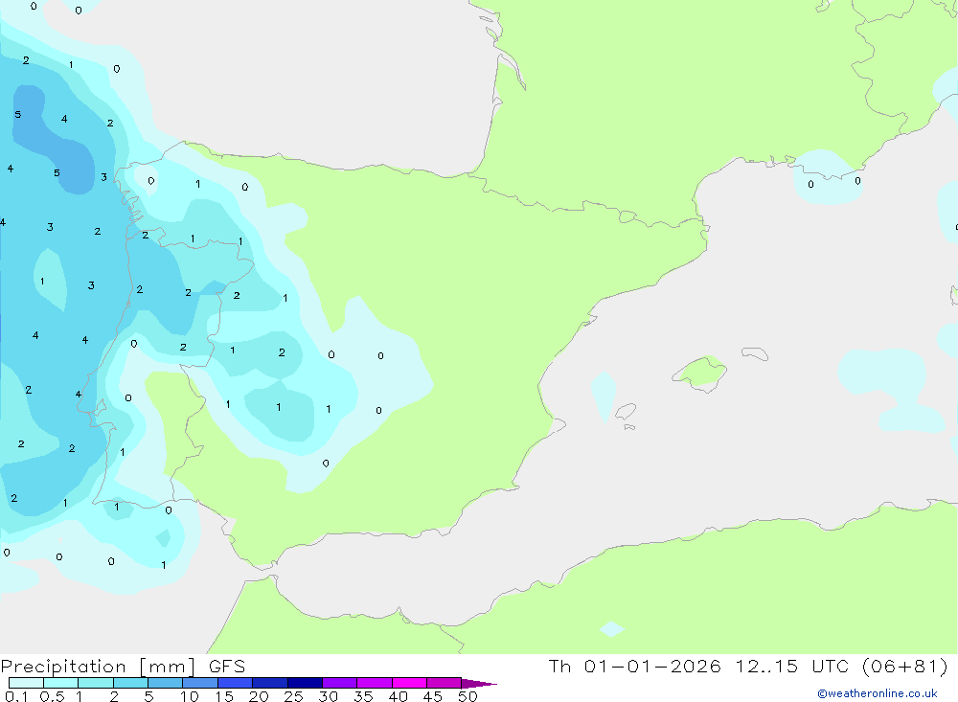Click the 10–15 mm legend swatch

(x=199, y=684)
